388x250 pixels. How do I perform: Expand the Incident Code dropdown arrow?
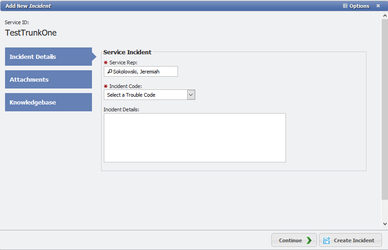point(191,94)
